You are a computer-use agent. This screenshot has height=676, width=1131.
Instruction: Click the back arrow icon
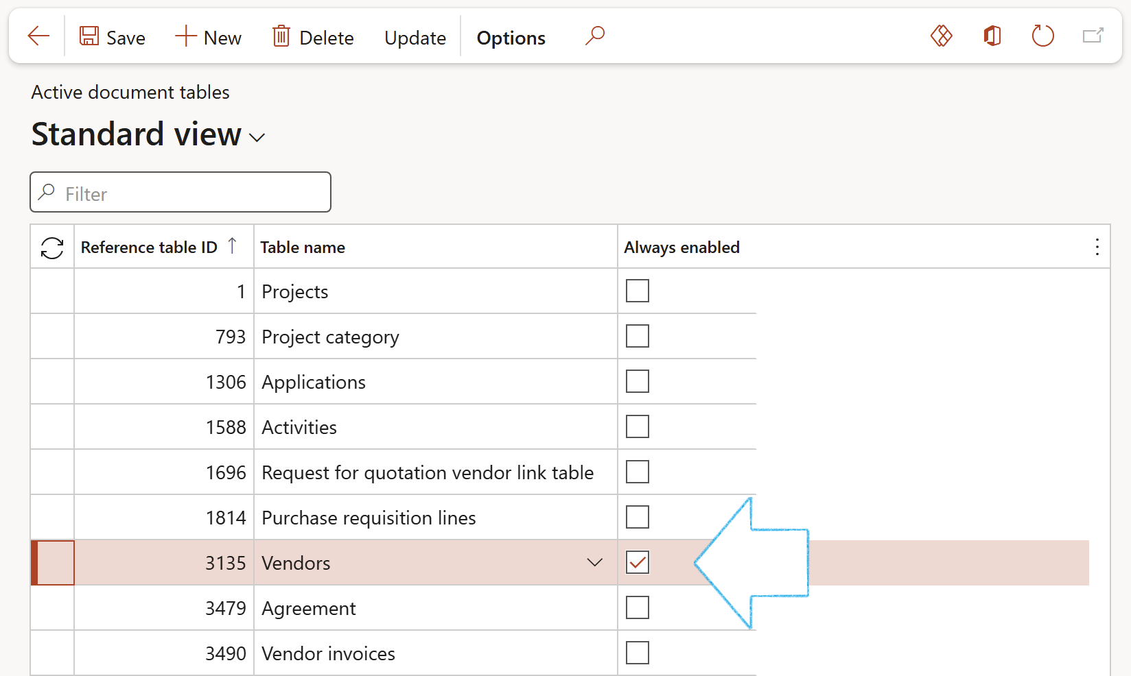(38, 36)
